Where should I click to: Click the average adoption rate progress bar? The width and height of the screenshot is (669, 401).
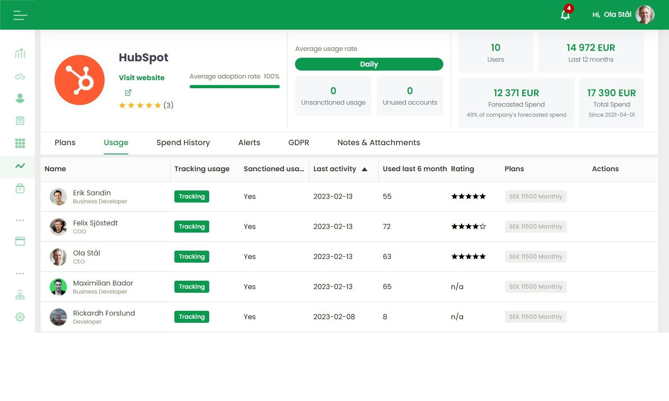pos(234,87)
